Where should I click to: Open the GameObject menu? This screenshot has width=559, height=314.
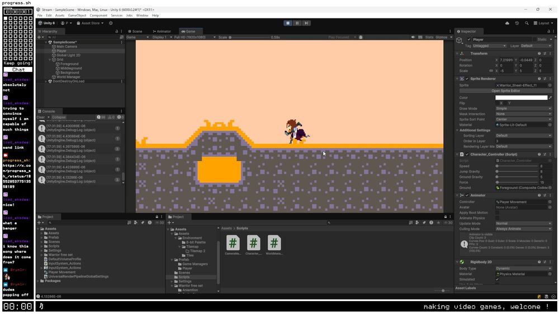(77, 16)
